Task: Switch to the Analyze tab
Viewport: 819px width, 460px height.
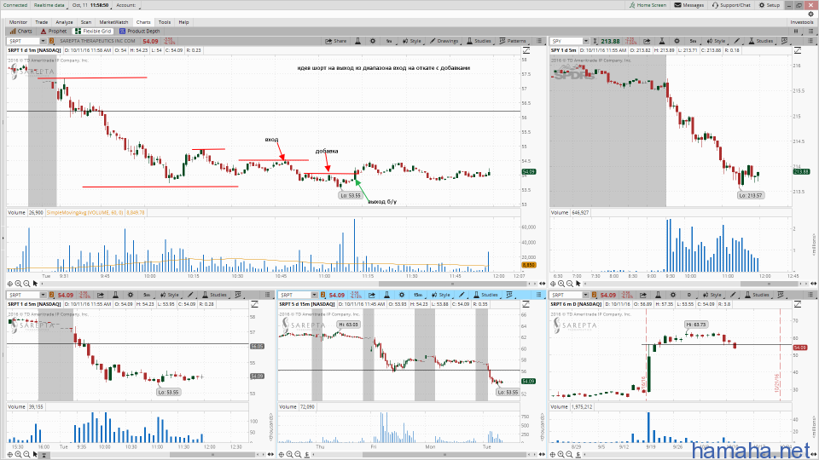Action: [64, 22]
